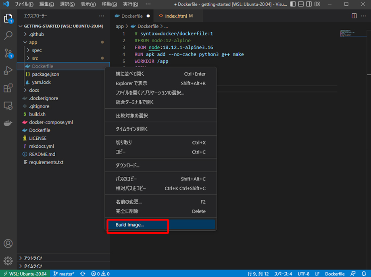Open the menu bar overflow ellipsis
The width and height of the screenshot is (371, 277).
point(148,4)
